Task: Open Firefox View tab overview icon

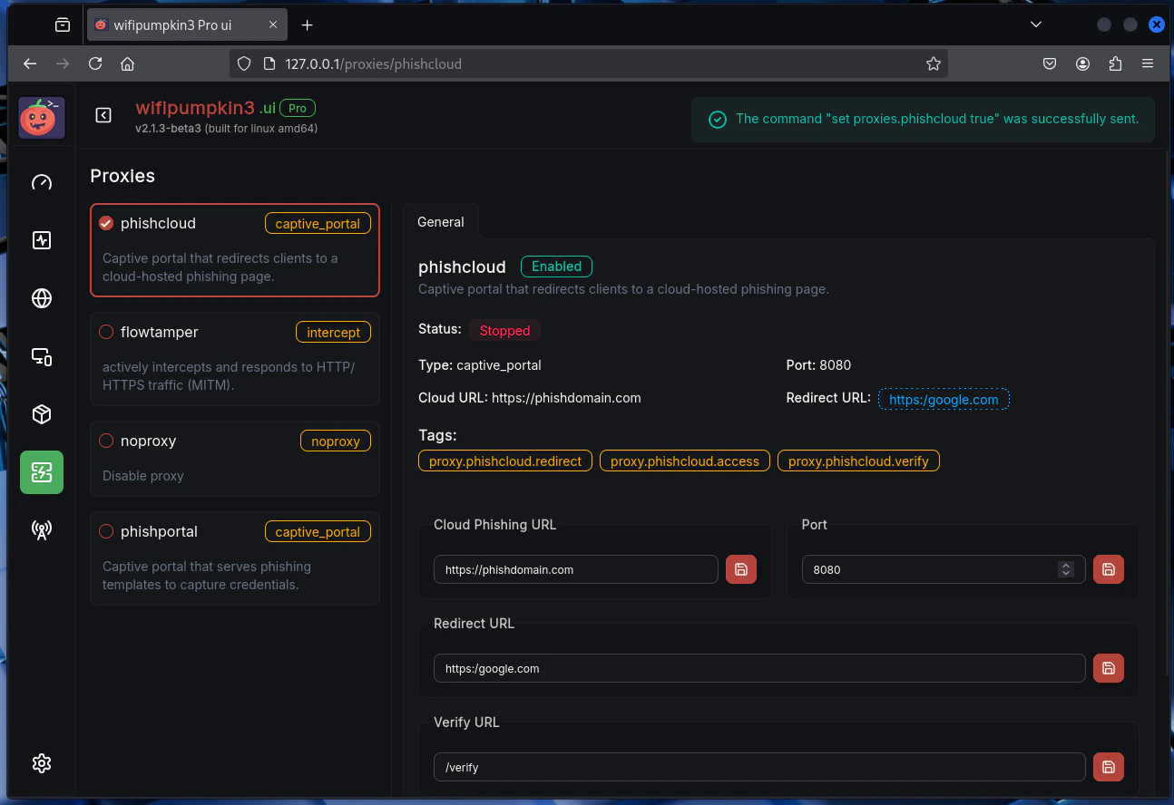Action: pyautogui.click(x=63, y=25)
